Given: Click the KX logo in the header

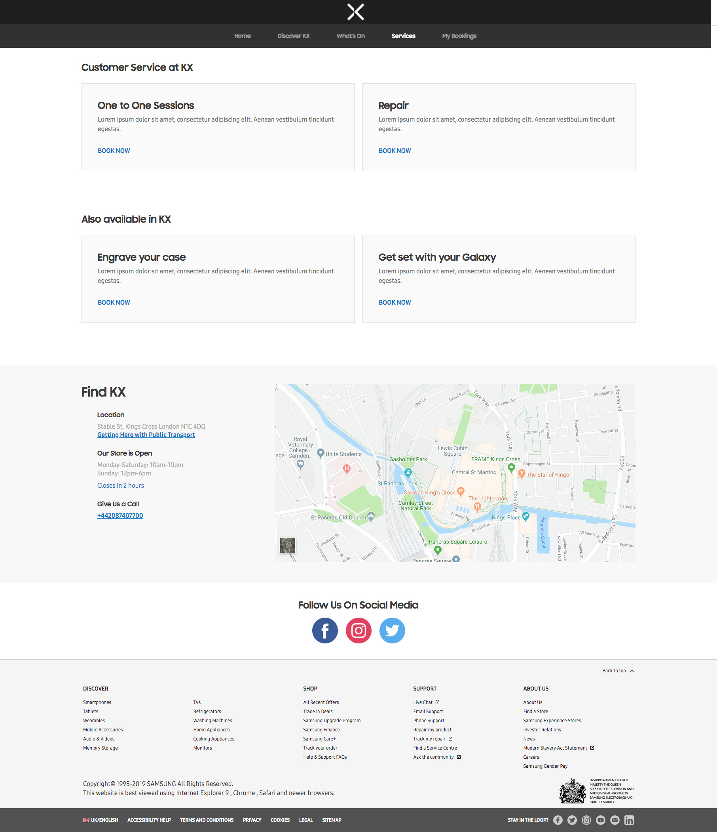Looking at the screenshot, I should (355, 12).
